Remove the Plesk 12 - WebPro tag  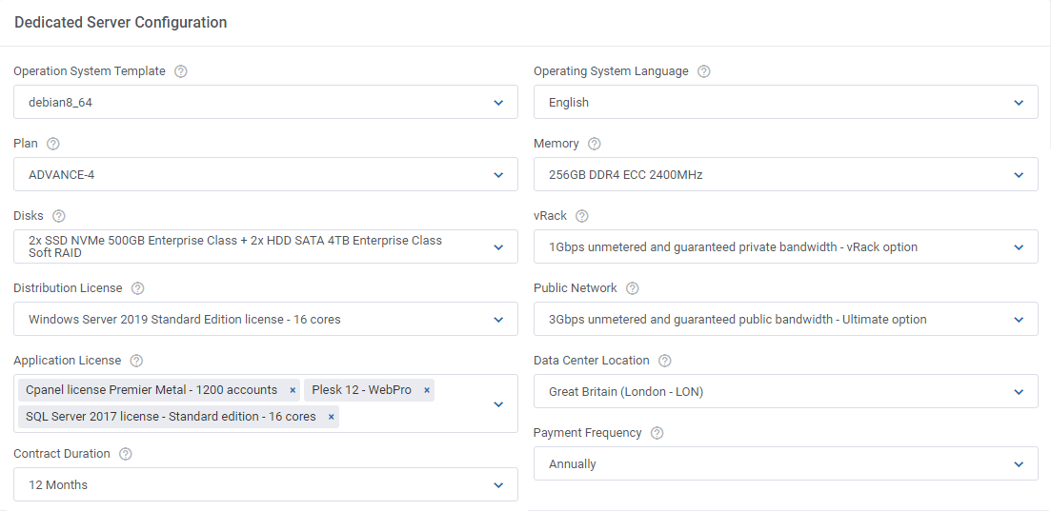(427, 390)
